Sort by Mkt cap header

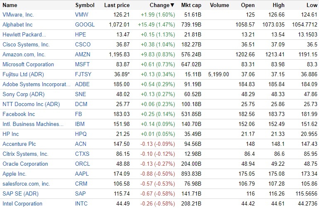coord(191,5)
